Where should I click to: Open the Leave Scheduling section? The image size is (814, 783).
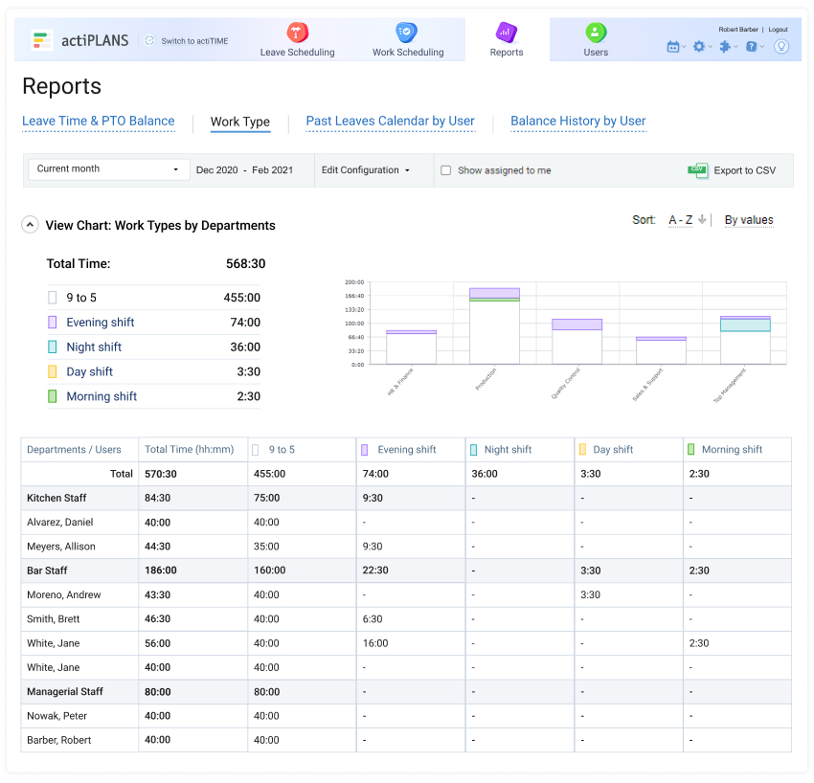(x=297, y=40)
